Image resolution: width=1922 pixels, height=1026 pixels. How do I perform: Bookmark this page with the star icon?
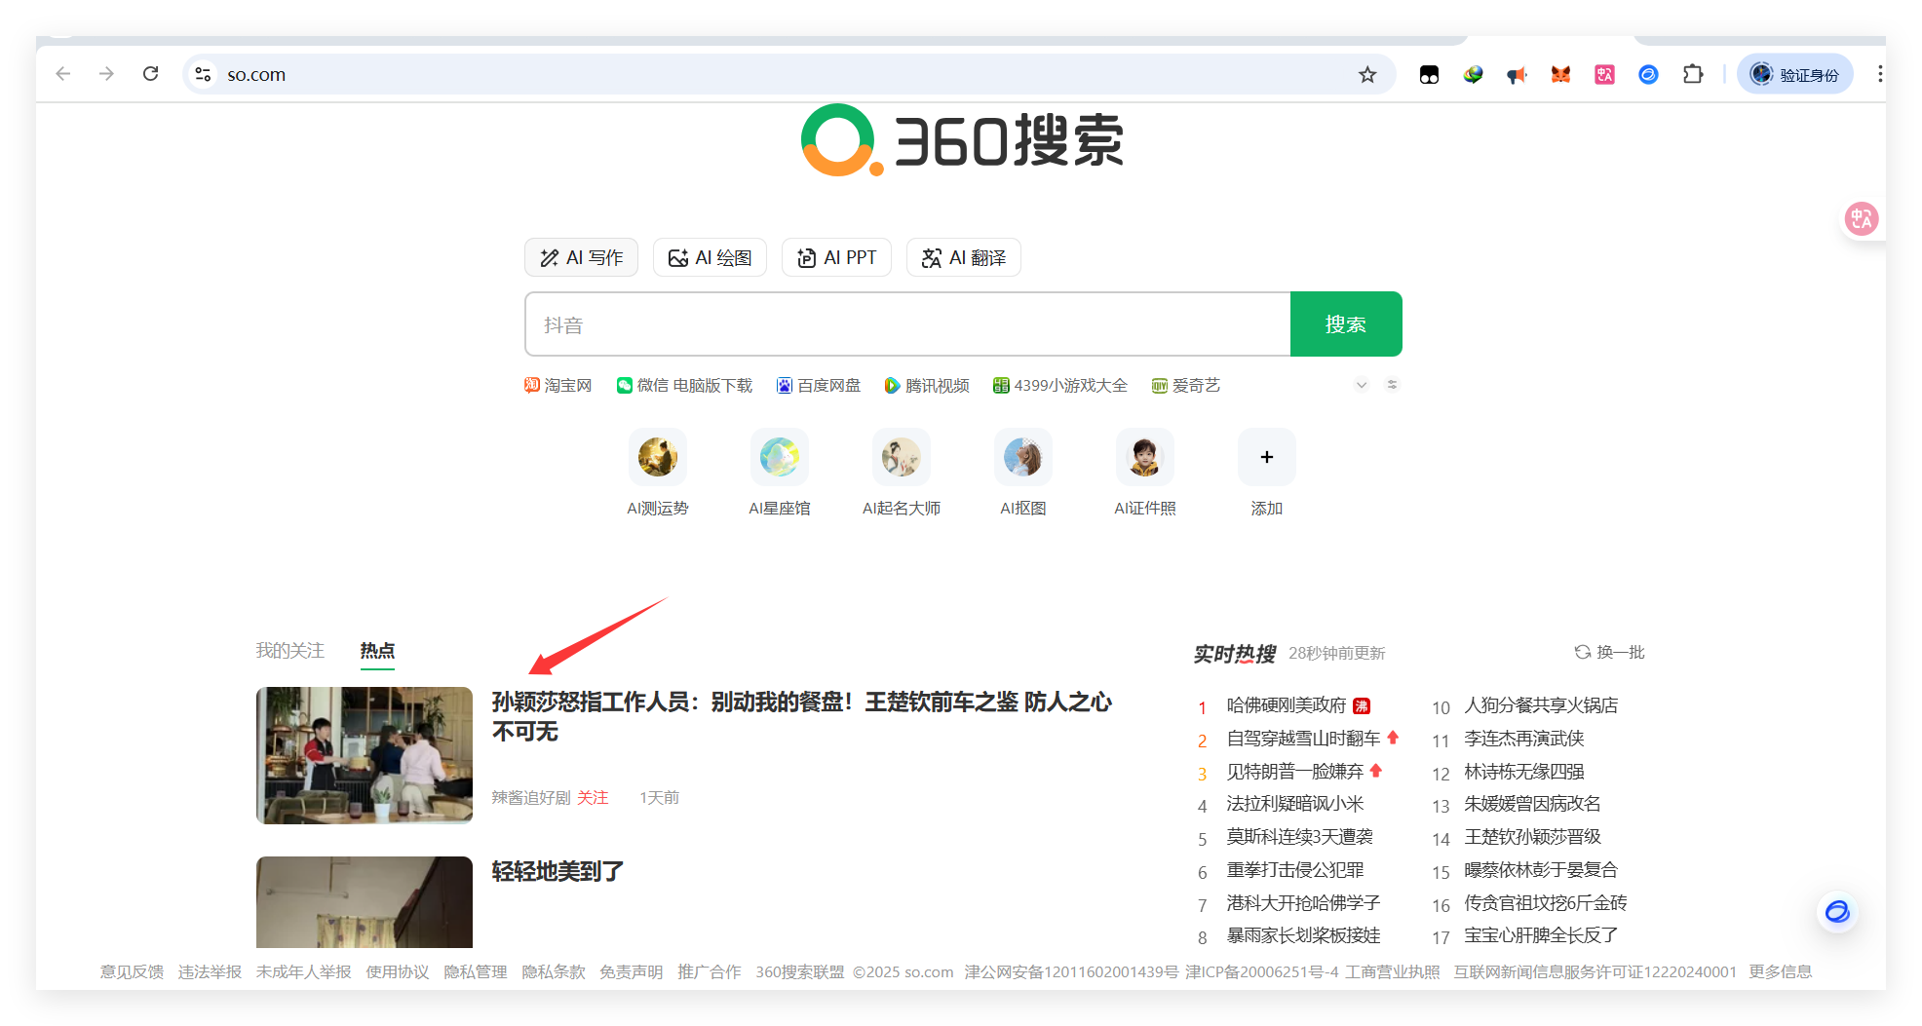tap(1367, 74)
